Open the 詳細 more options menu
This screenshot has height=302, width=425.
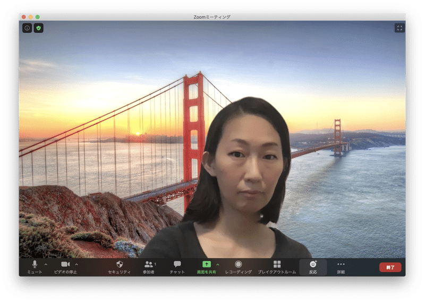click(341, 267)
